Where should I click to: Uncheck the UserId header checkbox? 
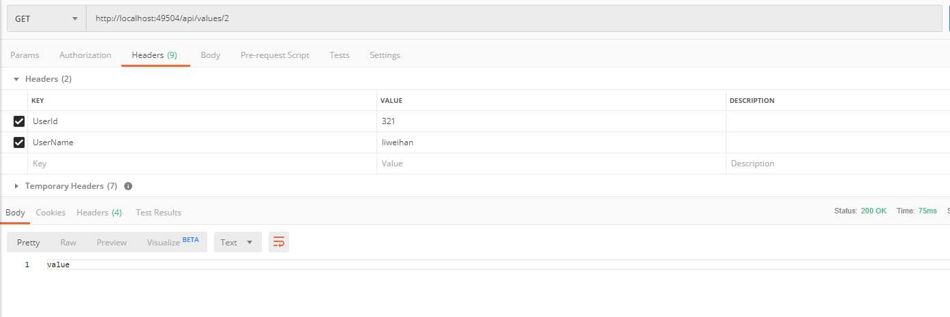point(19,121)
